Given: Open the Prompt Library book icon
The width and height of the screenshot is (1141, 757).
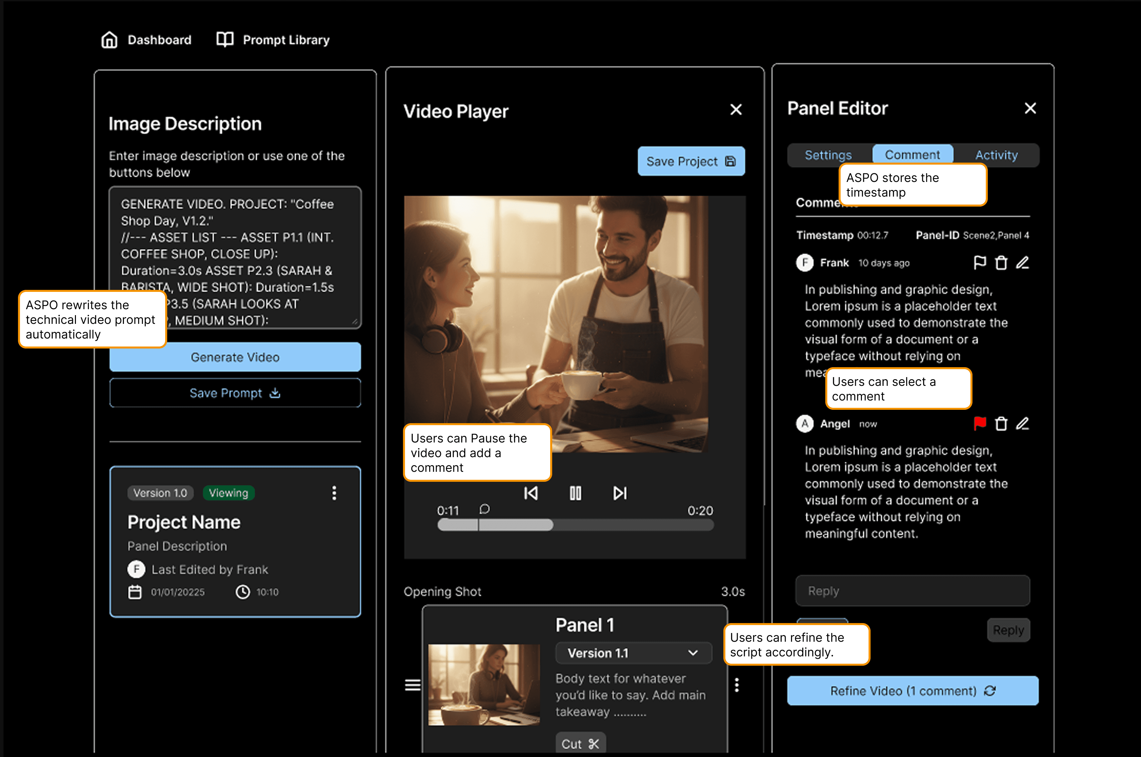Looking at the screenshot, I should click(225, 40).
